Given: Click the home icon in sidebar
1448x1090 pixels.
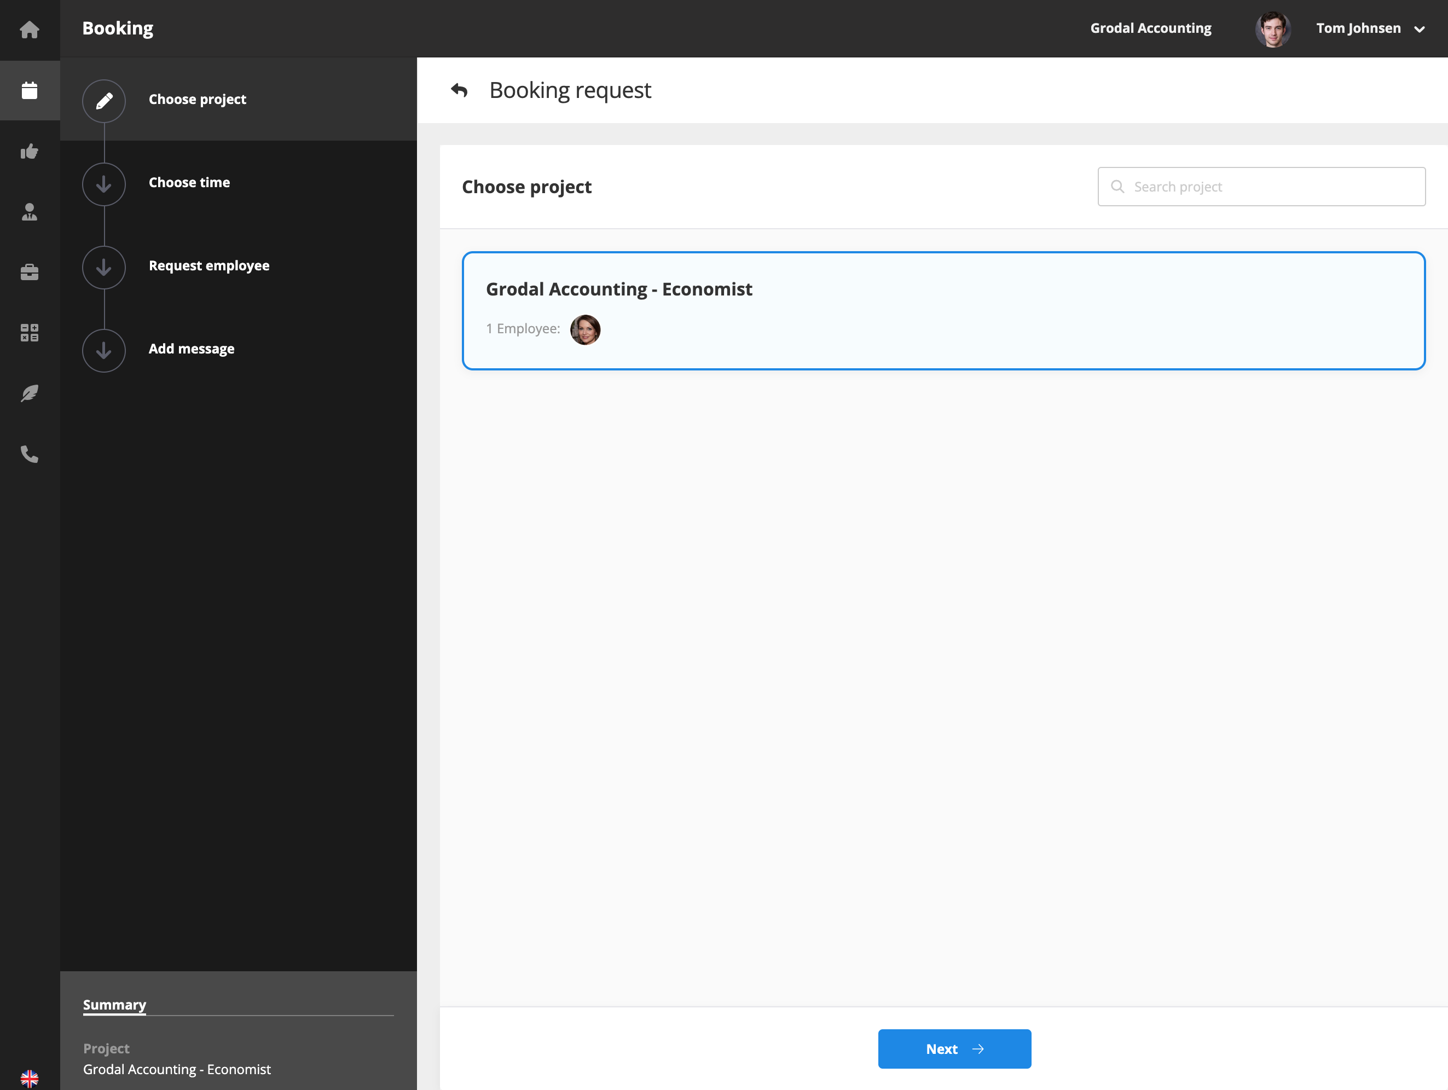Looking at the screenshot, I should (x=30, y=30).
